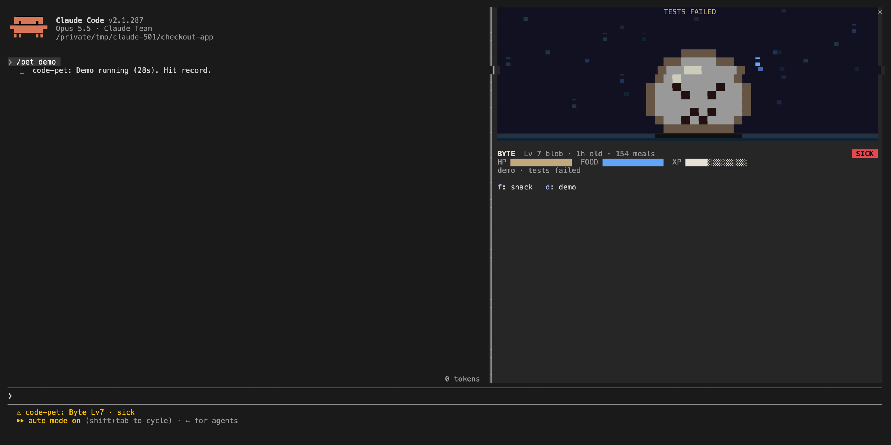The image size is (891, 445).
Task: Click the gray pixel blob pet sprite
Action: (698, 91)
